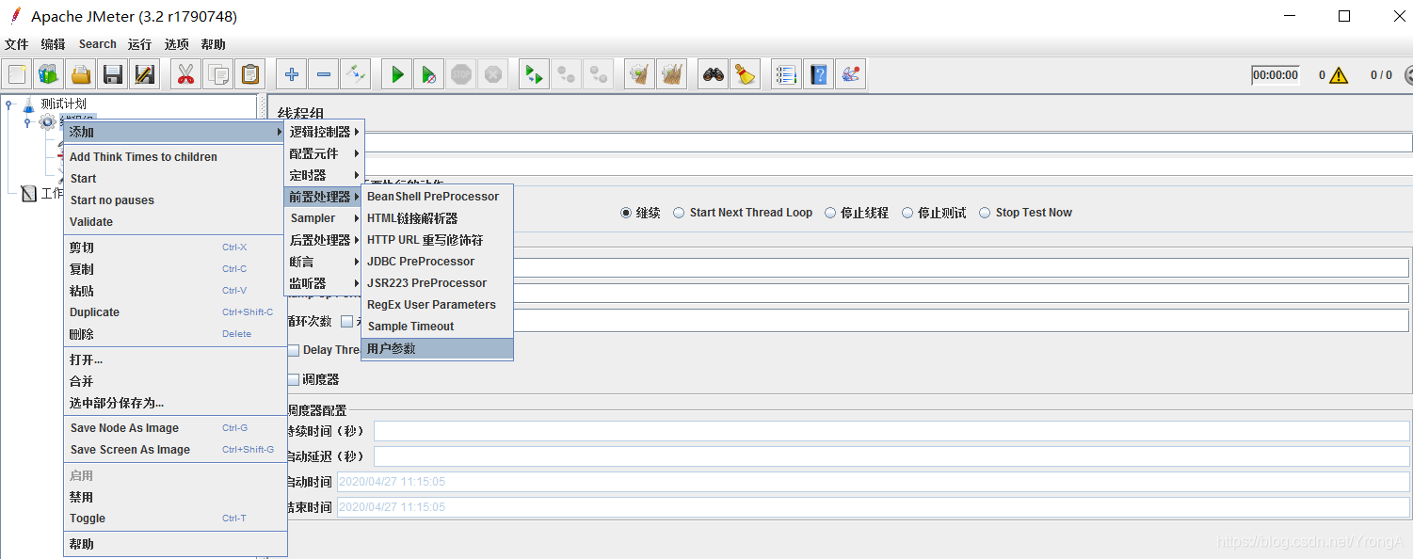Open the 帮助 menu in menu bar
The image size is (1413, 559).
click(x=213, y=44)
